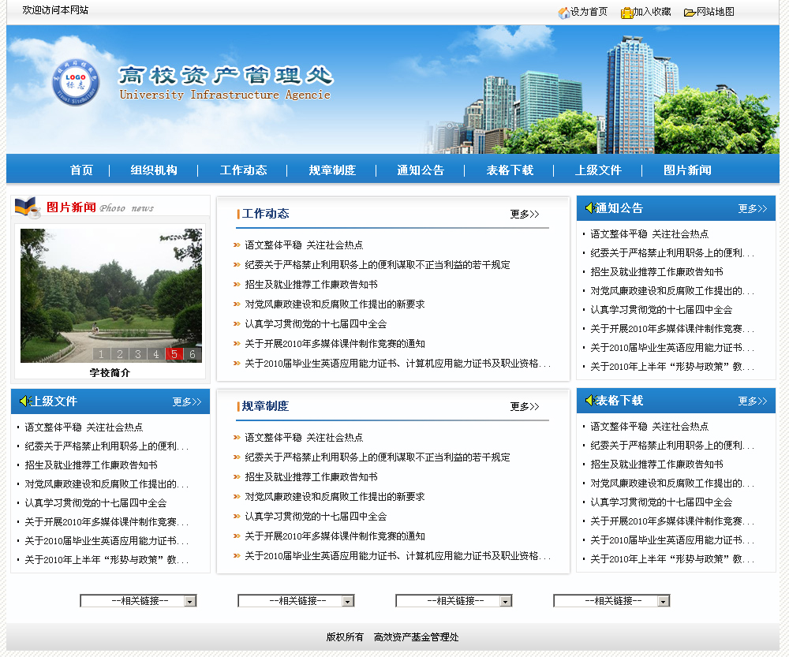Open 首页 in the navigation bar

pos(81,170)
